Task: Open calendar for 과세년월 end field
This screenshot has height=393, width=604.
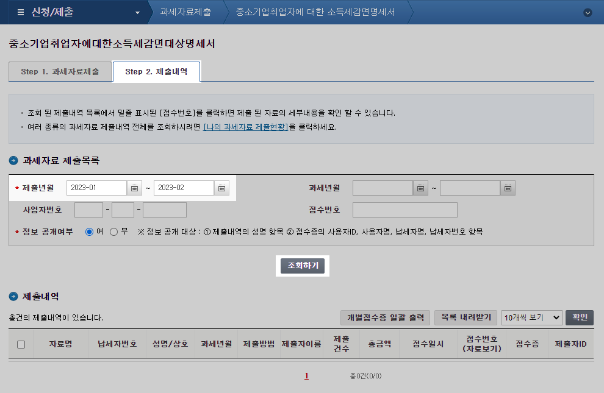Action: click(x=508, y=188)
